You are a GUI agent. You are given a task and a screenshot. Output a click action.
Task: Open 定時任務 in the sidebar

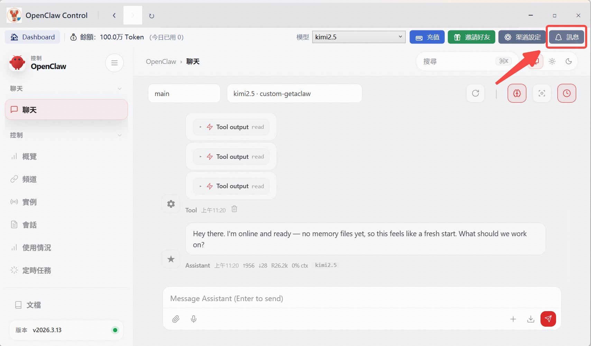coord(37,270)
